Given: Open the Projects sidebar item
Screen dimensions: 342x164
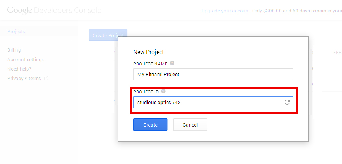Looking at the screenshot, I should pyautogui.click(x=16, y=31).
